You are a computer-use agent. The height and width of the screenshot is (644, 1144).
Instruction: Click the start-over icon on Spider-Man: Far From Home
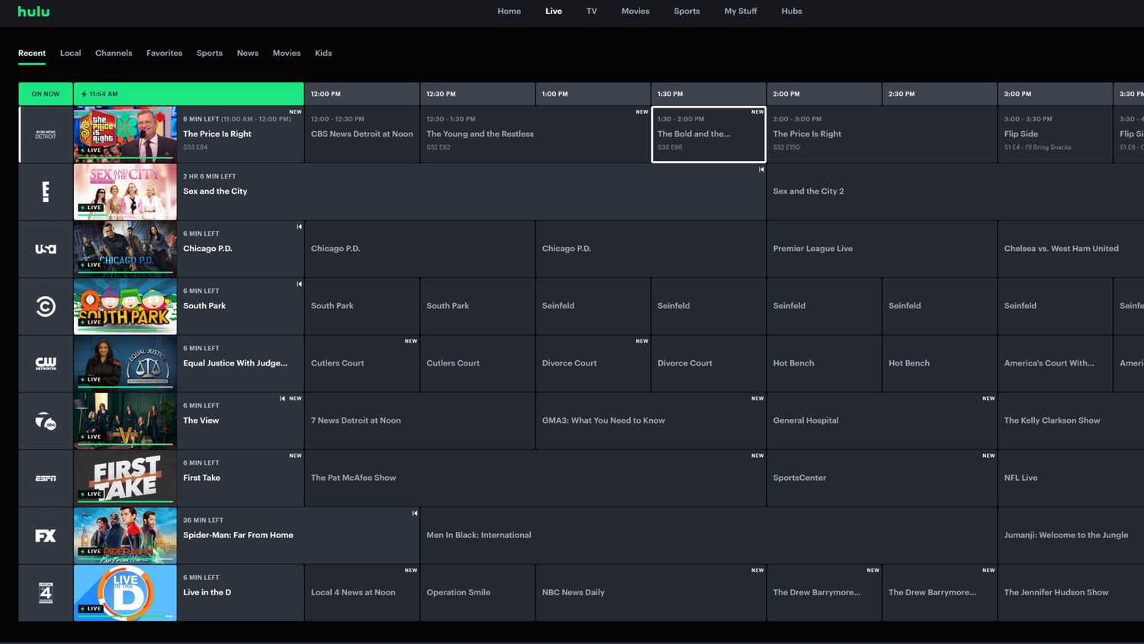415,513
